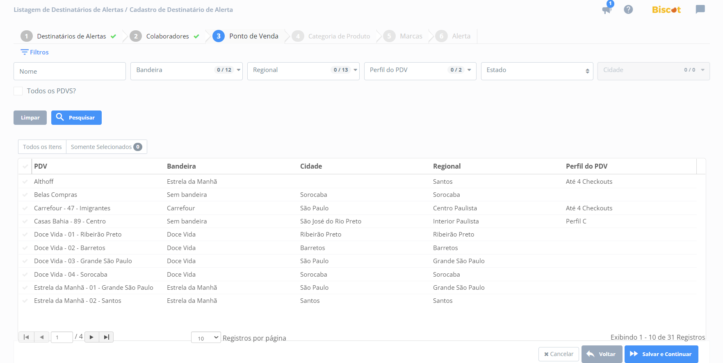This screenshot has height=363, width=723.
Task: Click Interior Paulista regional cell
Action: 456,221
